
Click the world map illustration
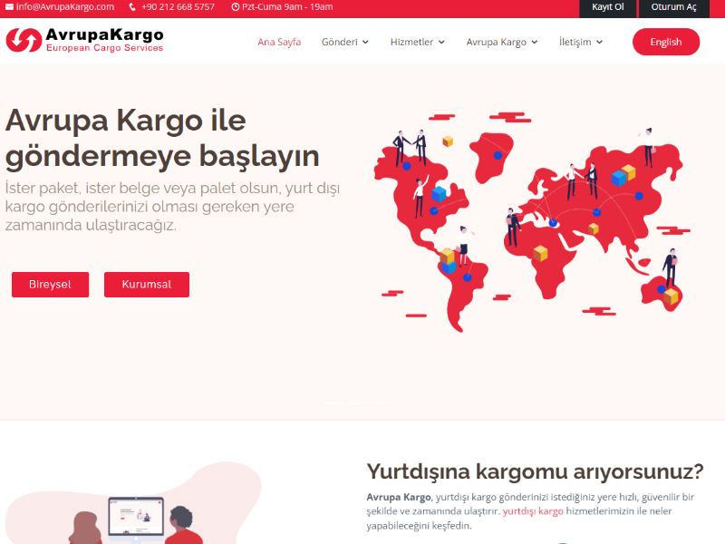tap(532, 222)
